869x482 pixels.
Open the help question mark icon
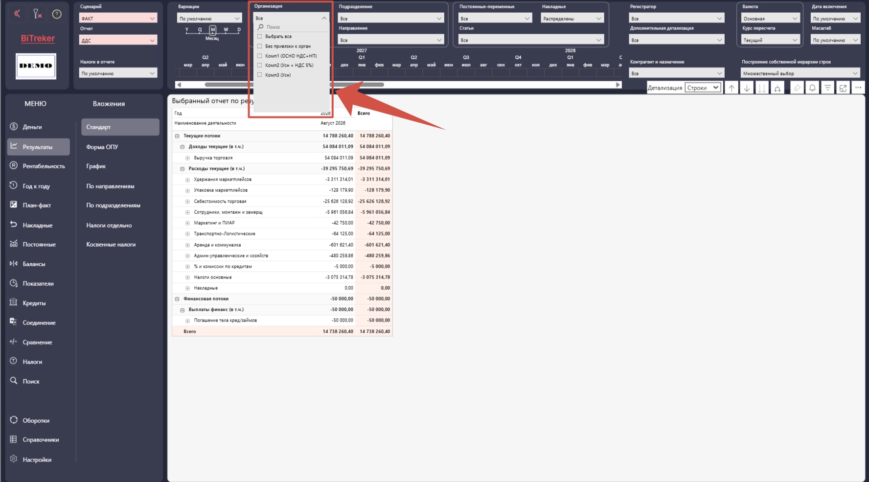point(57,14)
